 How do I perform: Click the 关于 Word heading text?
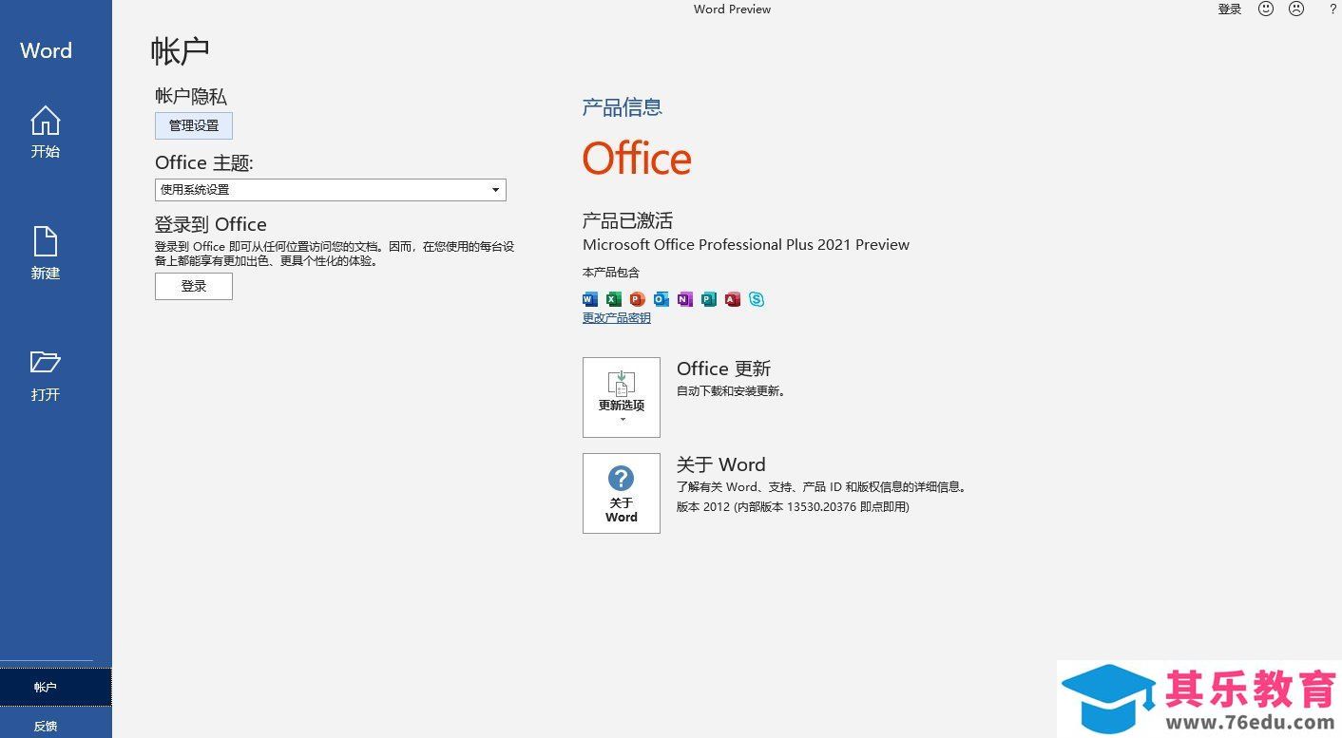720,464
